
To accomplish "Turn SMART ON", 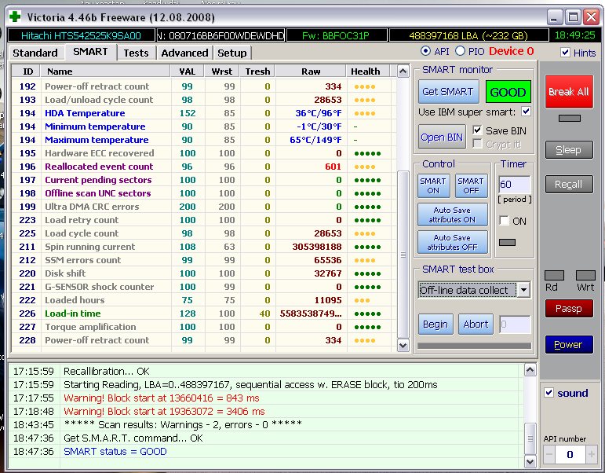I will tap(433, 186).
